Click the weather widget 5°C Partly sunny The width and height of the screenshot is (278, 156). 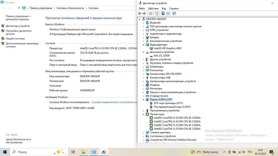pyautogui.click(x=204, y=152)
